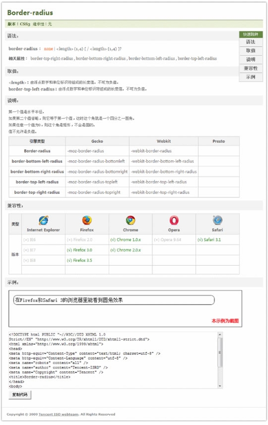This screenshot has height=425, width=268.
Task: Open the border-top-right-radius related property link
Action: [52, 58]
